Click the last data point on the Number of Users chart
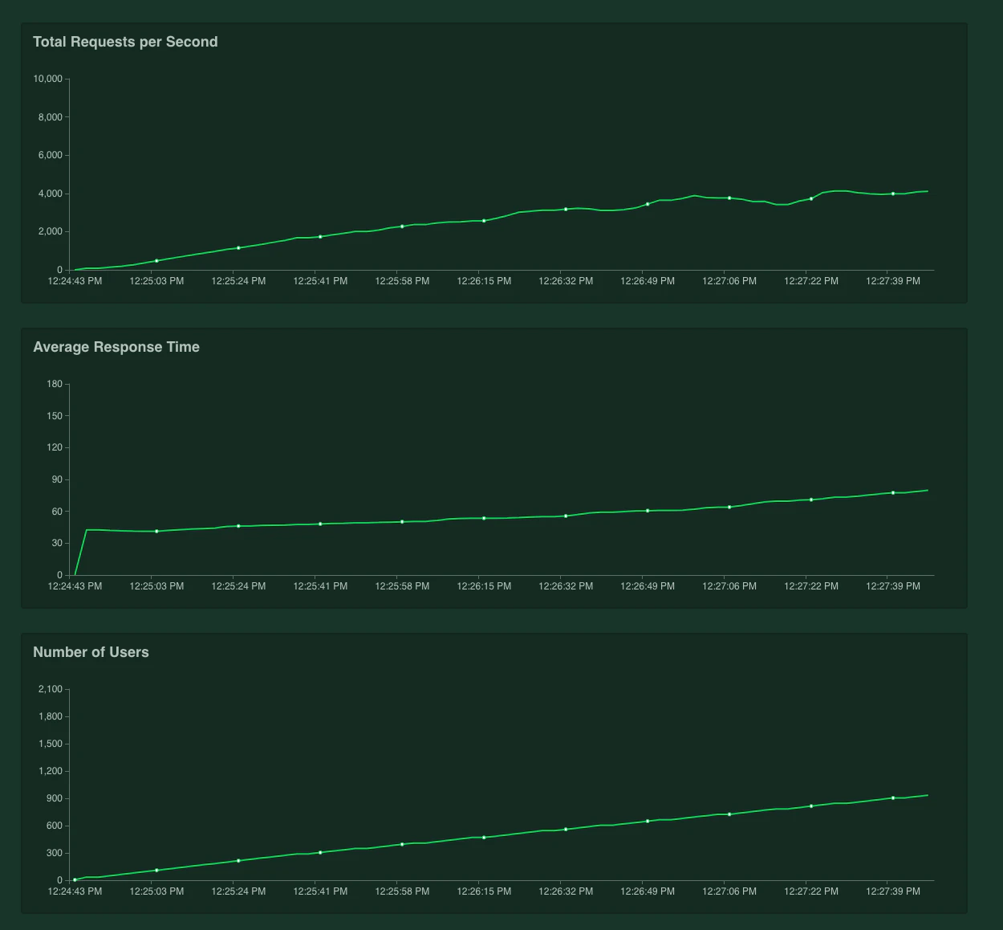This screenshot has width=1003, height=930. (x=894, y=797)
